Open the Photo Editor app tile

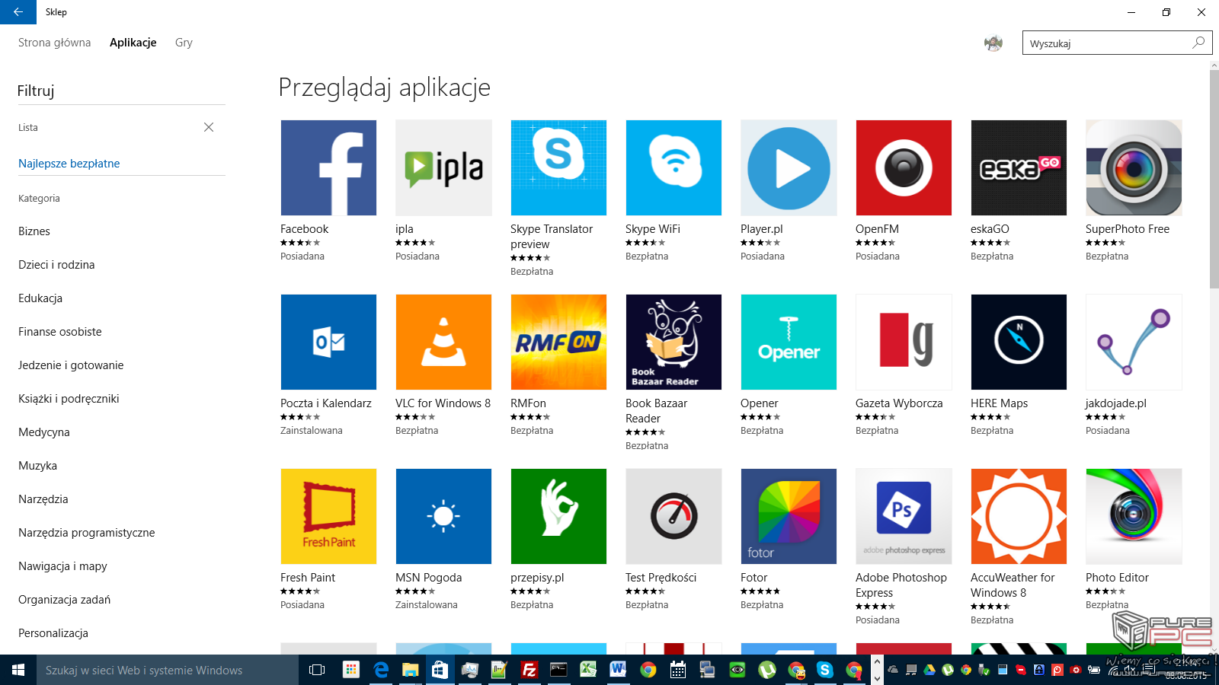coord(1134,516)
